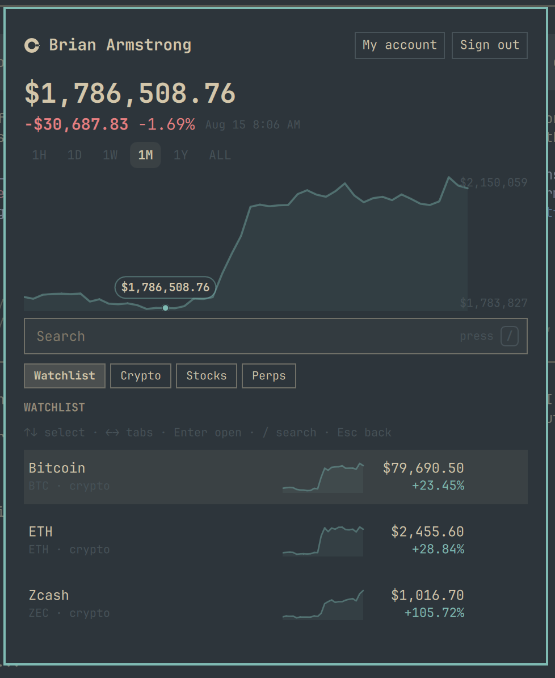Select the ALL time range
The width and height of the screenshot is (555, 678).
click(x=220, y=155)
